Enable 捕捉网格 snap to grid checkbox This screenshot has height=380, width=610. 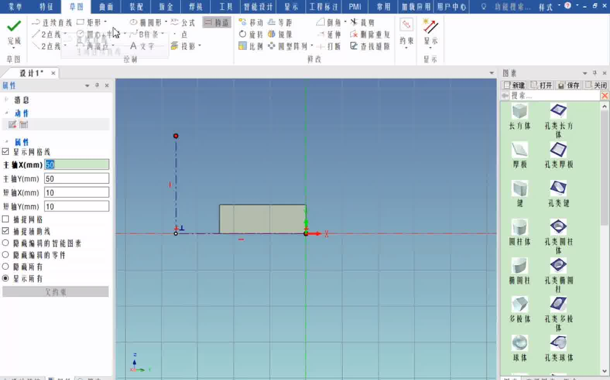point(5,219)
